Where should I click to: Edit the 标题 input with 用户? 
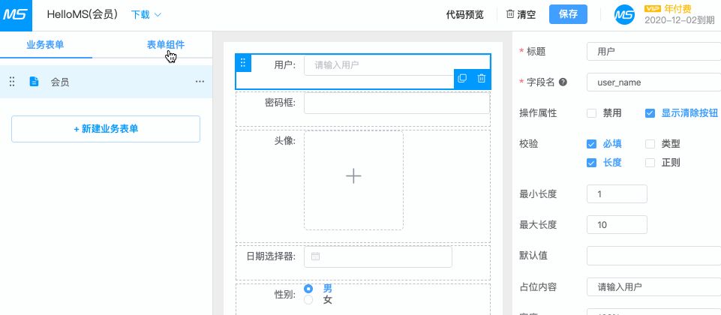pyautogui.click(x=654, y=52)
